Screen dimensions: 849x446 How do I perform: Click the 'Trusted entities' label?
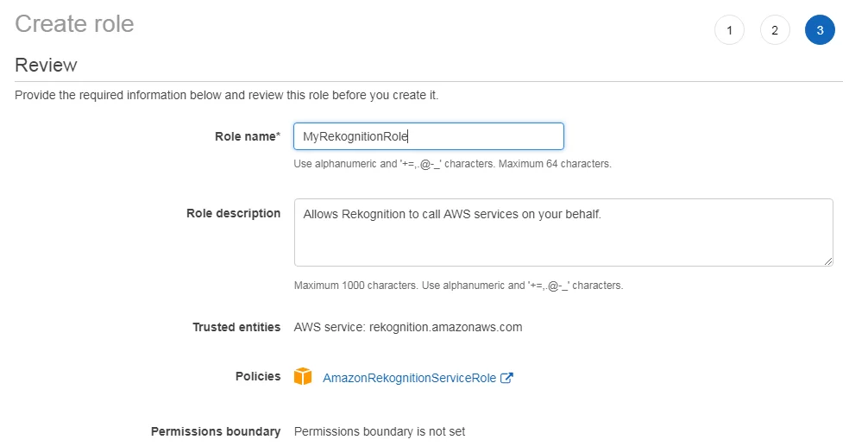[236, 327]
